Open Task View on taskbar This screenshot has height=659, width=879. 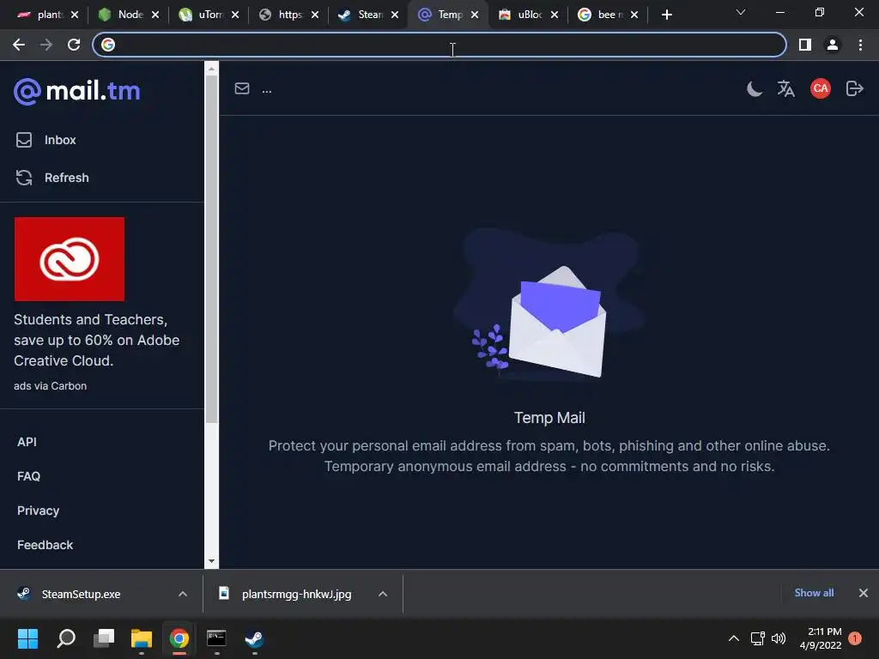tap(104, 638)
